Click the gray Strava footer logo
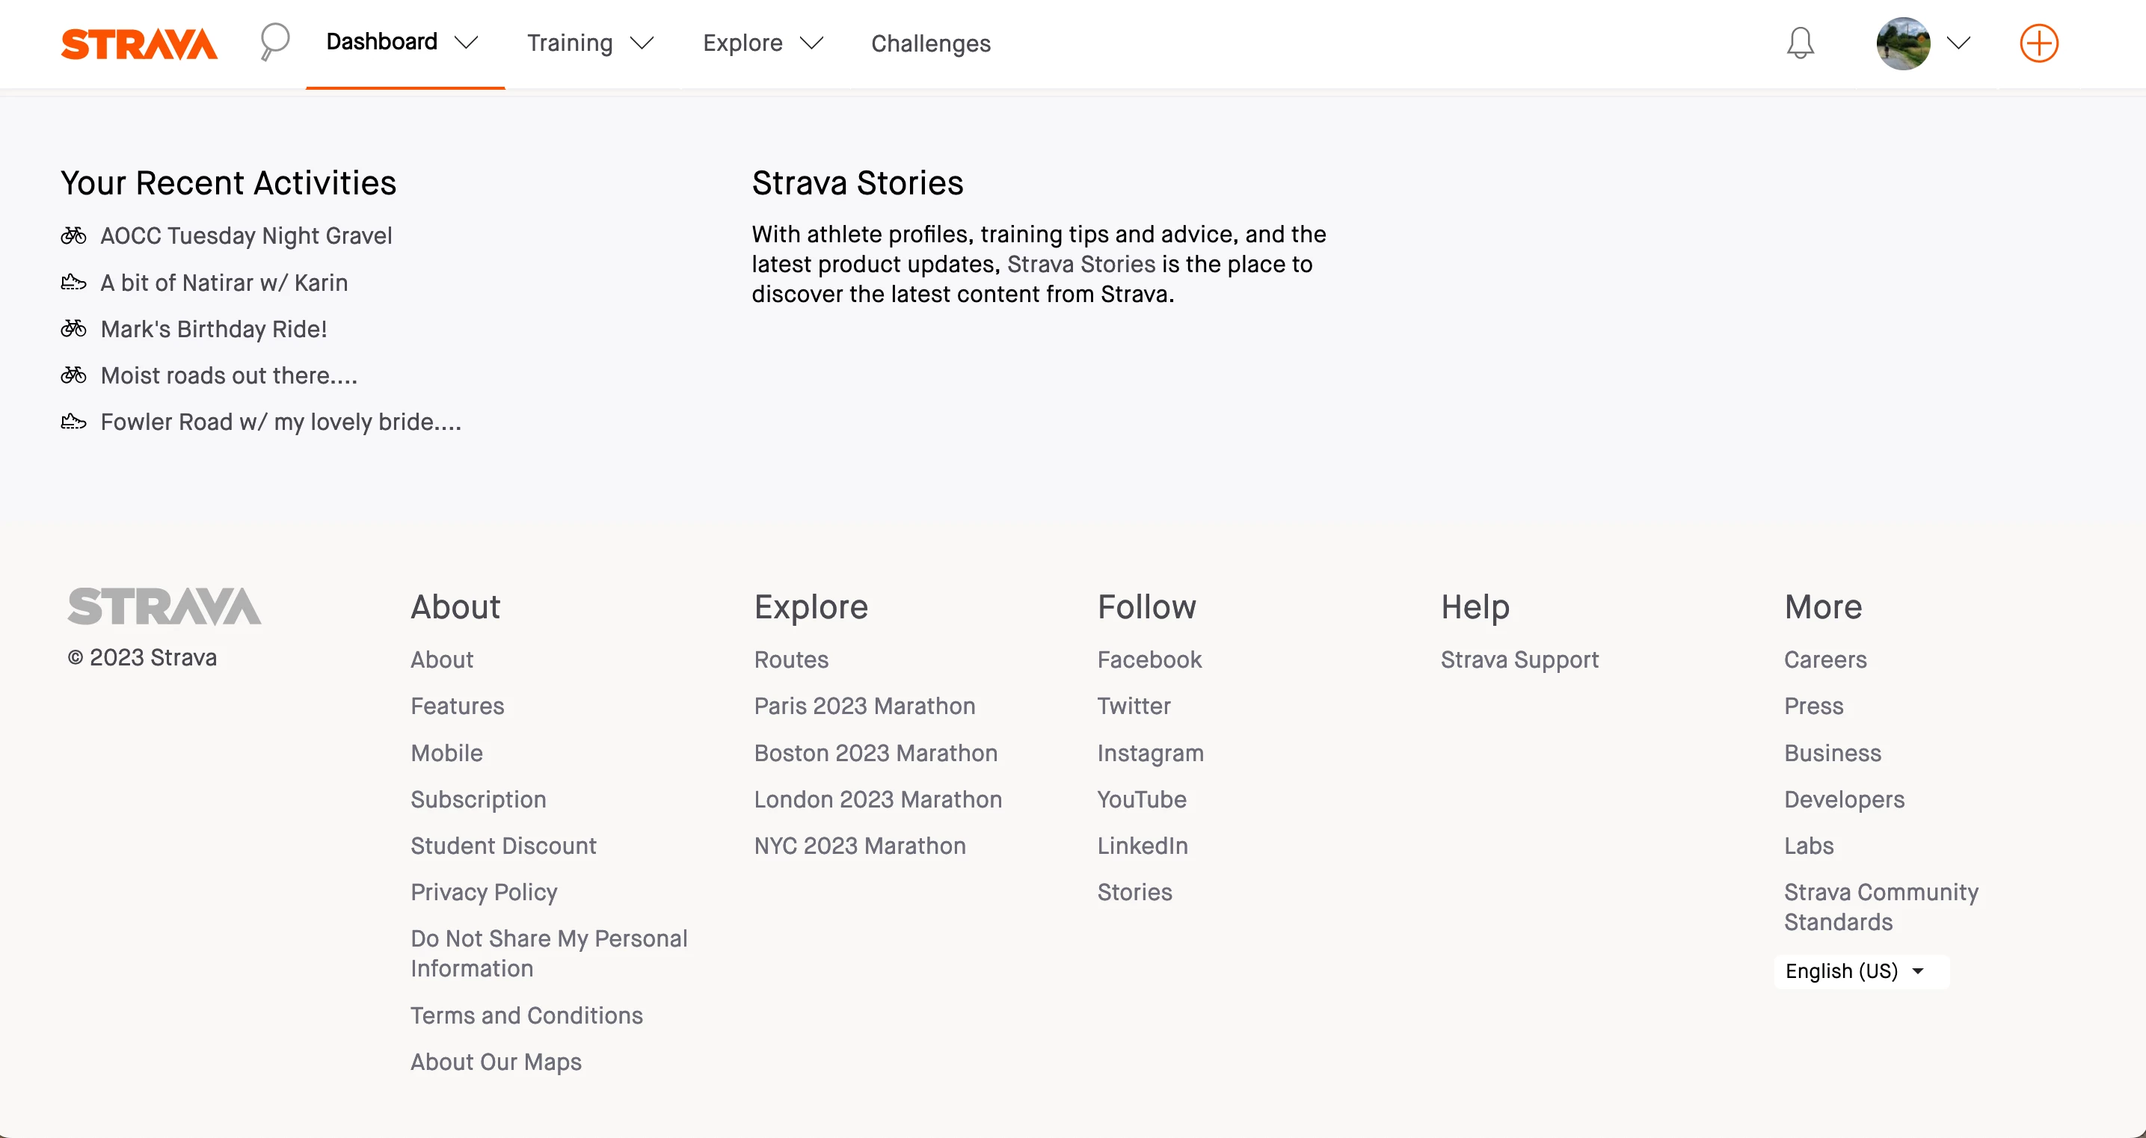This screenshot has width=2146, height=1138. [x=164, y=606]
